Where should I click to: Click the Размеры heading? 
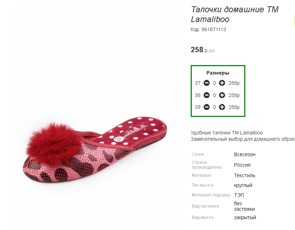(218, 73)
